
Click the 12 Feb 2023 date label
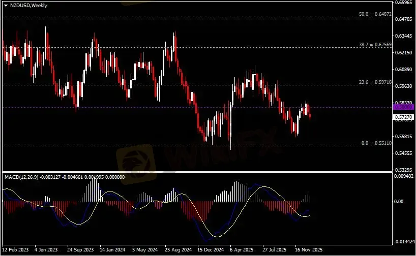16,250
